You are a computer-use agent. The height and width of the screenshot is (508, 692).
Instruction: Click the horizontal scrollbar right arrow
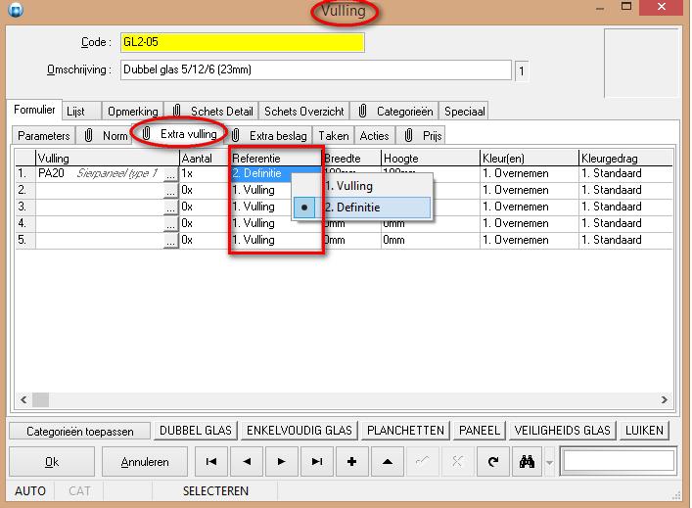click(x=665, y=400)
